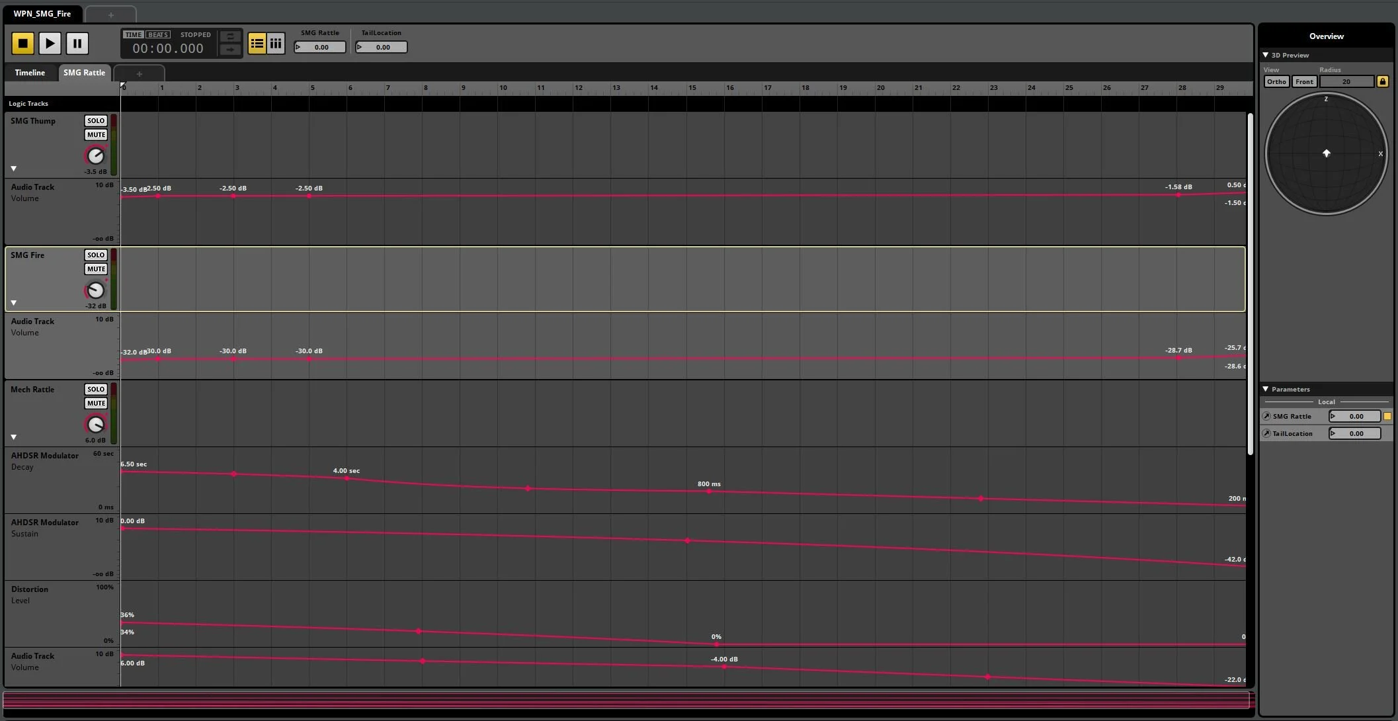This screenshot has width=1398, height=721.
Task: Select the WPN_SMG_Fire event tab
Action: pos(42,13)
